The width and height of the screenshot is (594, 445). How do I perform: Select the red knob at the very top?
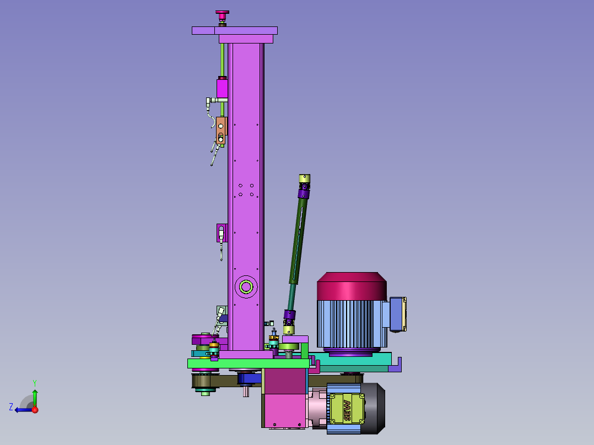pyautogui.click(x=222, y=14)
